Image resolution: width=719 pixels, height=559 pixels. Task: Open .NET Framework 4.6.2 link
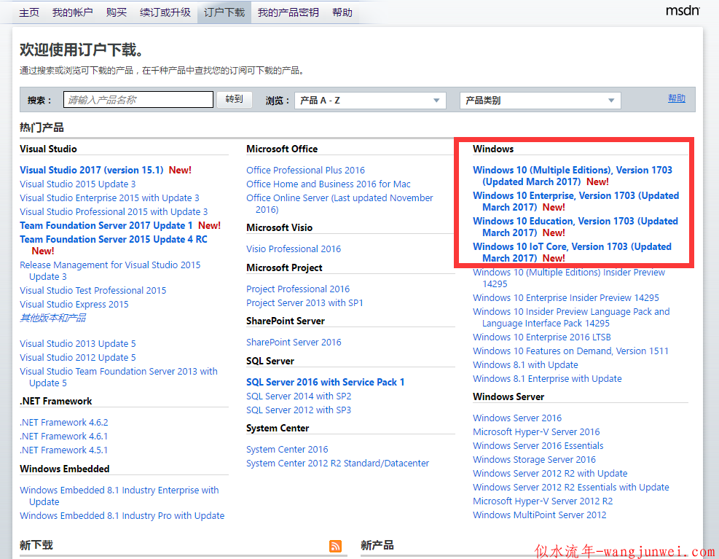point(63,422)
